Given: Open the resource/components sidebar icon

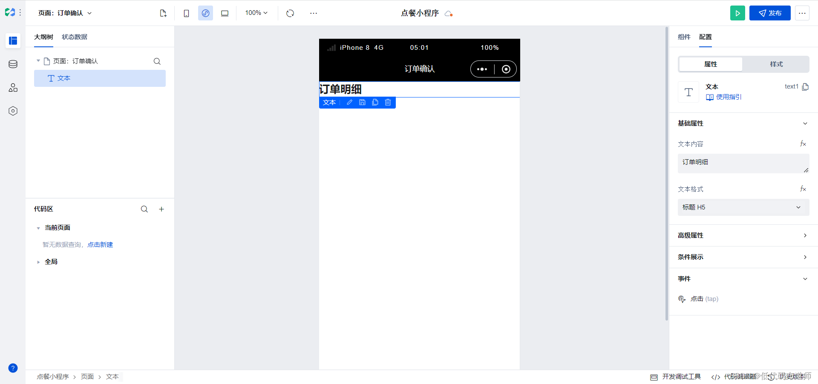Looking at the screenshot, I should pos(13,88).
